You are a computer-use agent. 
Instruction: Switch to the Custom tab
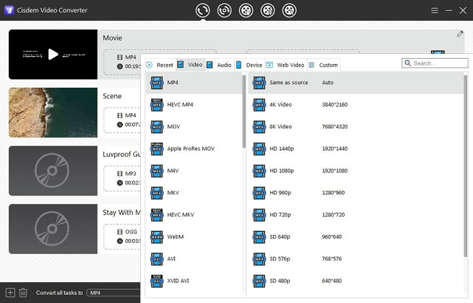(x=324, y=65)
